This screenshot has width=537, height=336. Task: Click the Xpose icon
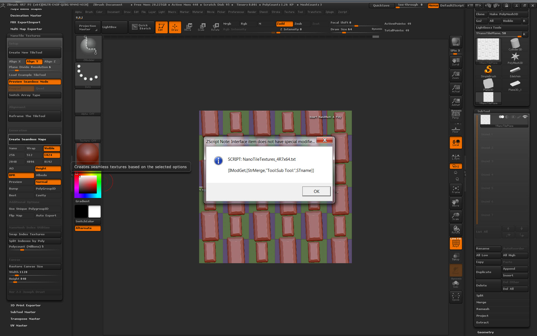[456, 297]
